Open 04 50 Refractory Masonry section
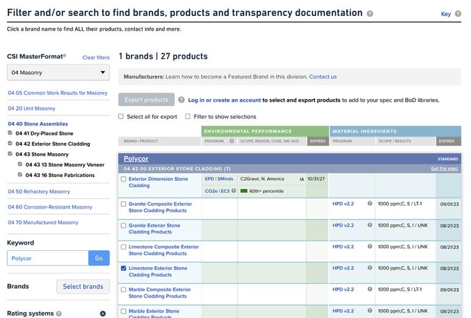Viewport: 471px width, 318px height. point(39,191)
